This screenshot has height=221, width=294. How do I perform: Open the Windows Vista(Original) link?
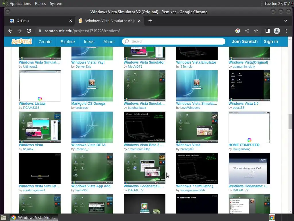click(x=248, y=62)
